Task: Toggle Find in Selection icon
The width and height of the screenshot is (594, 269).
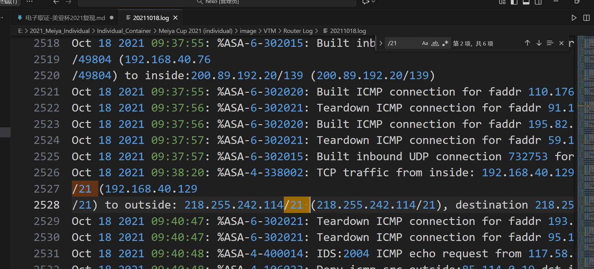Action: point(550,43)
